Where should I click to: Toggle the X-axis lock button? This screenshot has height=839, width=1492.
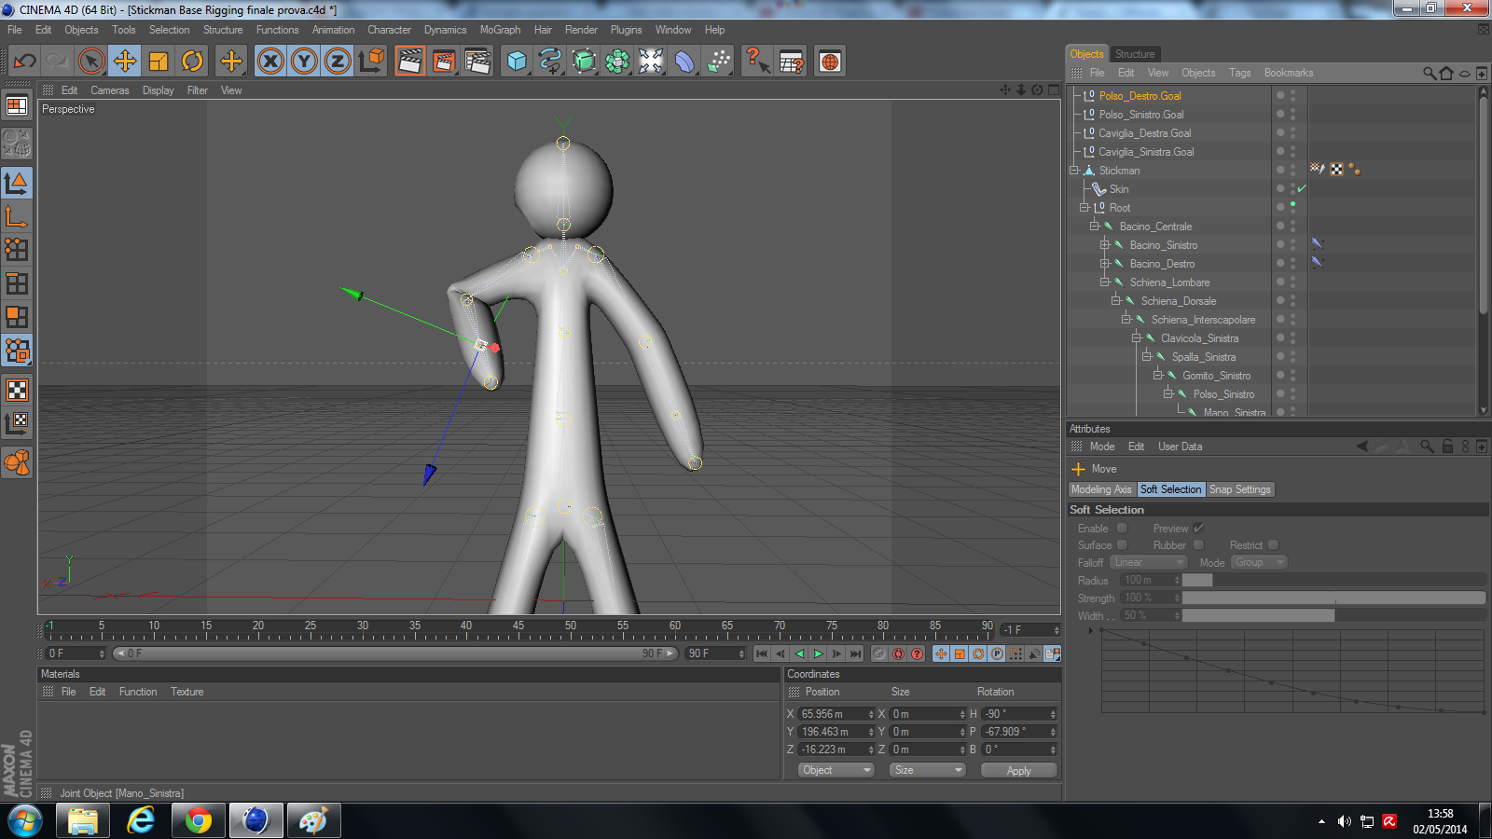(x=270, y=62)
